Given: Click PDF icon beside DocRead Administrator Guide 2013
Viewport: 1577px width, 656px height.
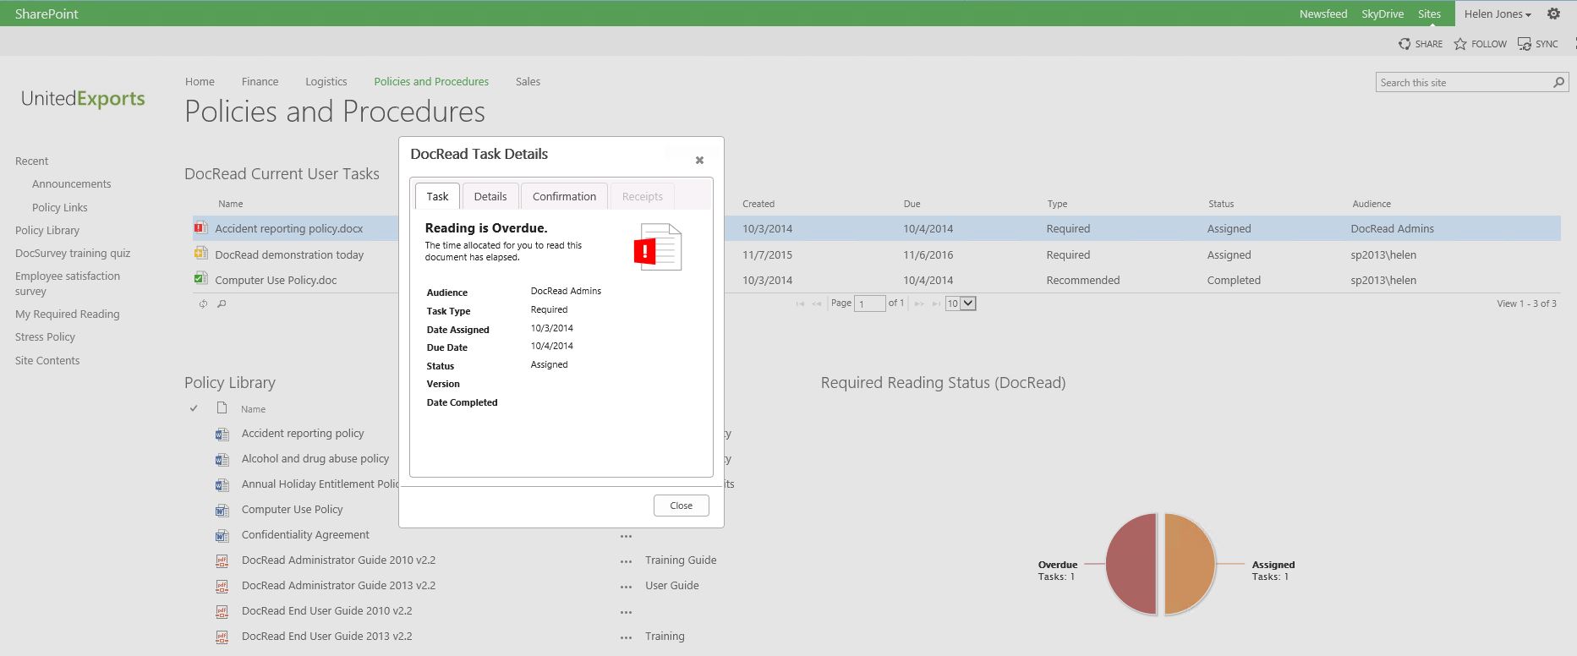Looking at the screenshot, I should (222, 586).
